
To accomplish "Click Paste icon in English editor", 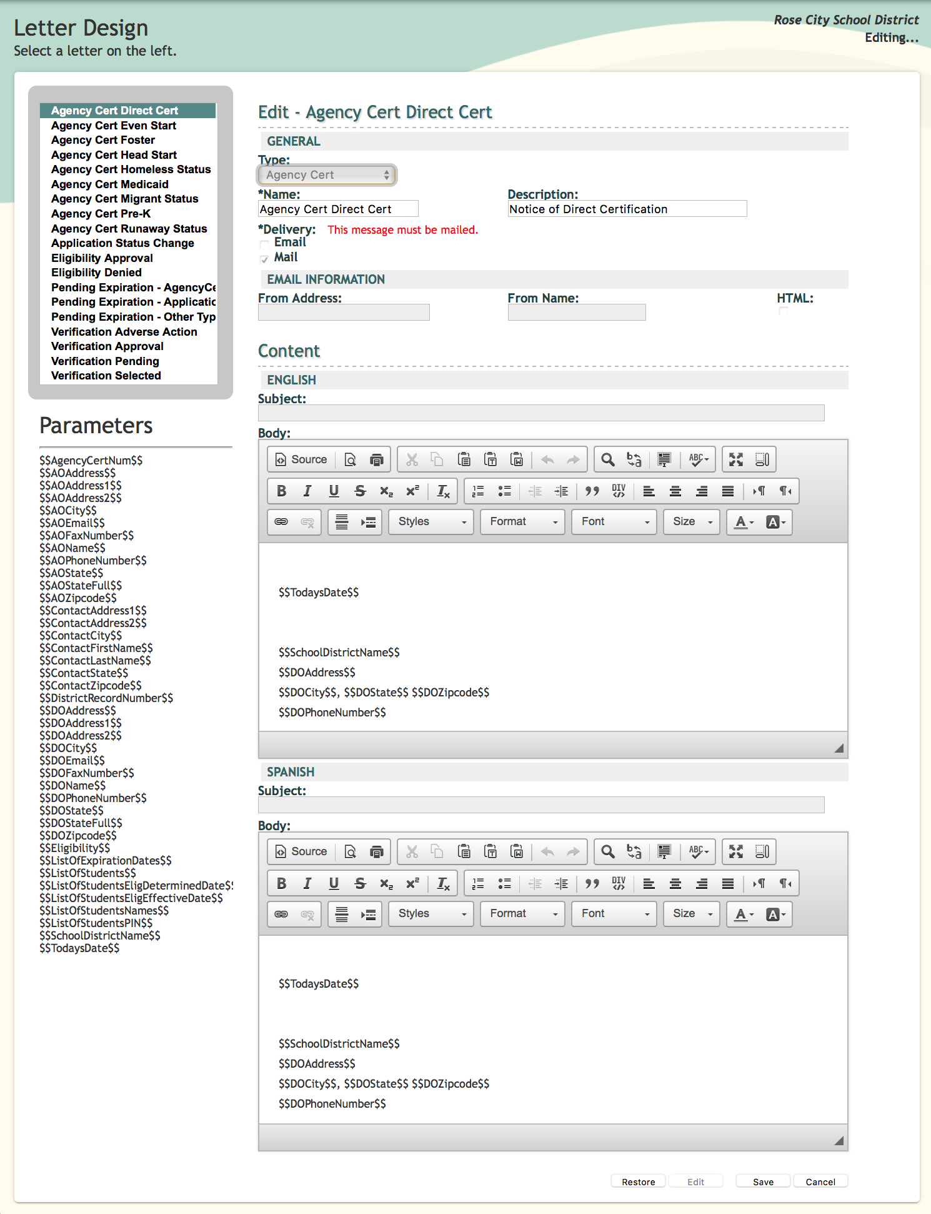I will tap(464, 459).
